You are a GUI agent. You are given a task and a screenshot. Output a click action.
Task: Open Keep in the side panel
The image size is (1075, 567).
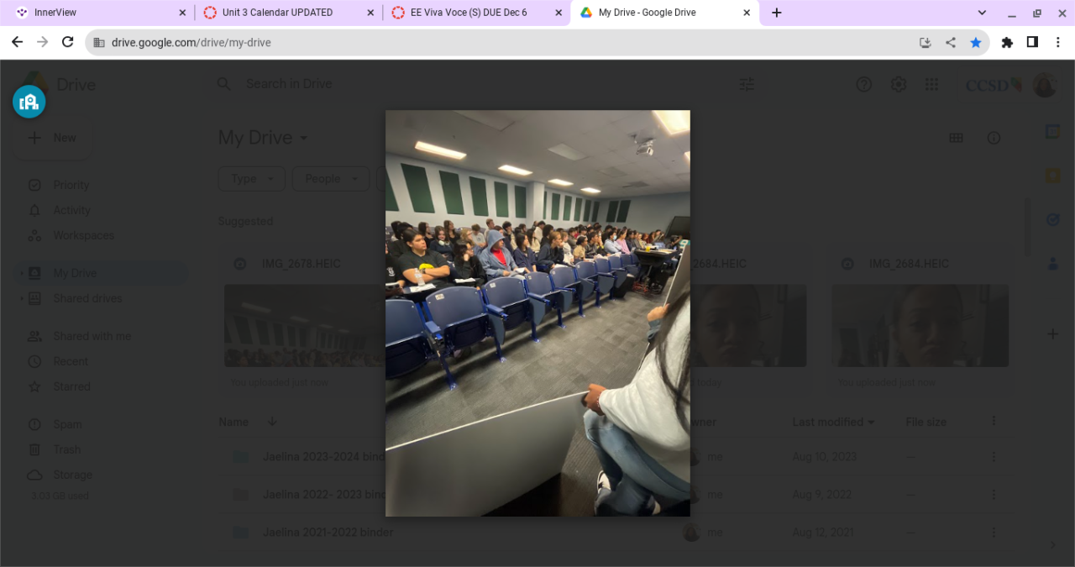coord(1052,176)
